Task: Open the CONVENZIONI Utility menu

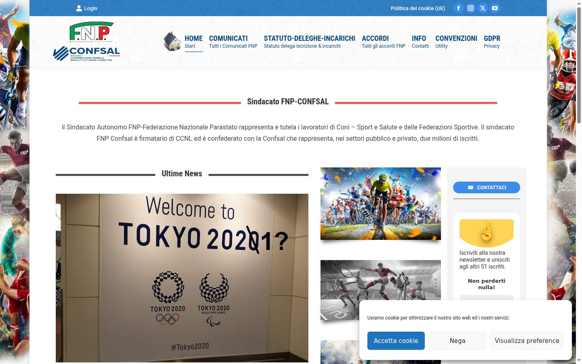Action: 456,42
